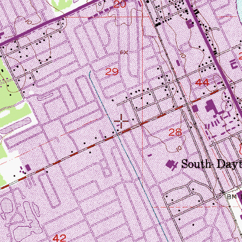This screenshot has width=242, height=242.
Task: Click the section number 20 label
Action: [x=120, y=4]
